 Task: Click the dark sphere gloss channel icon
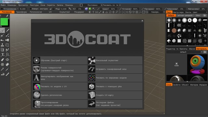[x=94, y=9]
